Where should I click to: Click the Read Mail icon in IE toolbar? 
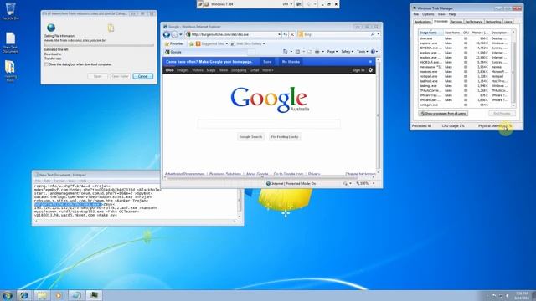(309, 52)
